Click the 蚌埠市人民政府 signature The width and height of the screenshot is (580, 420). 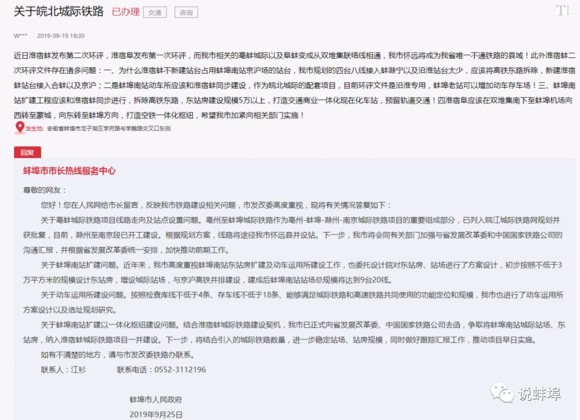pyautogui.click(x=155, y=400)
